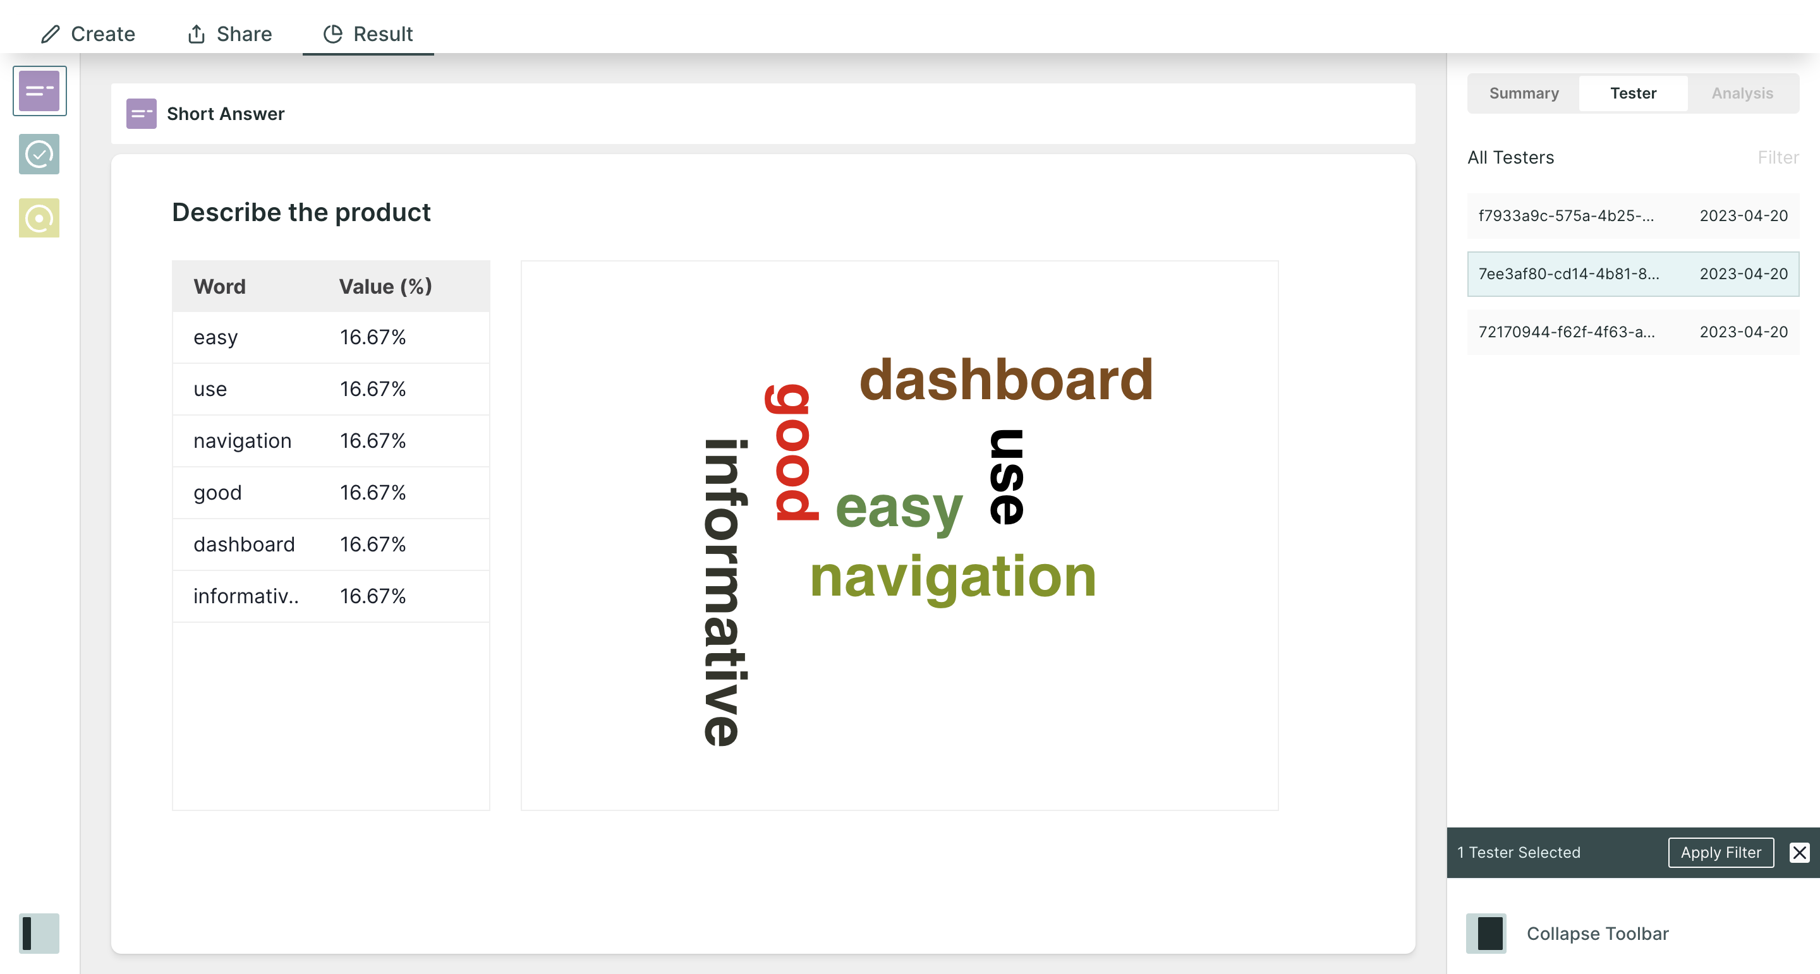Switch to the Summary tab

pyautogui.click(x=1524, y=93)
